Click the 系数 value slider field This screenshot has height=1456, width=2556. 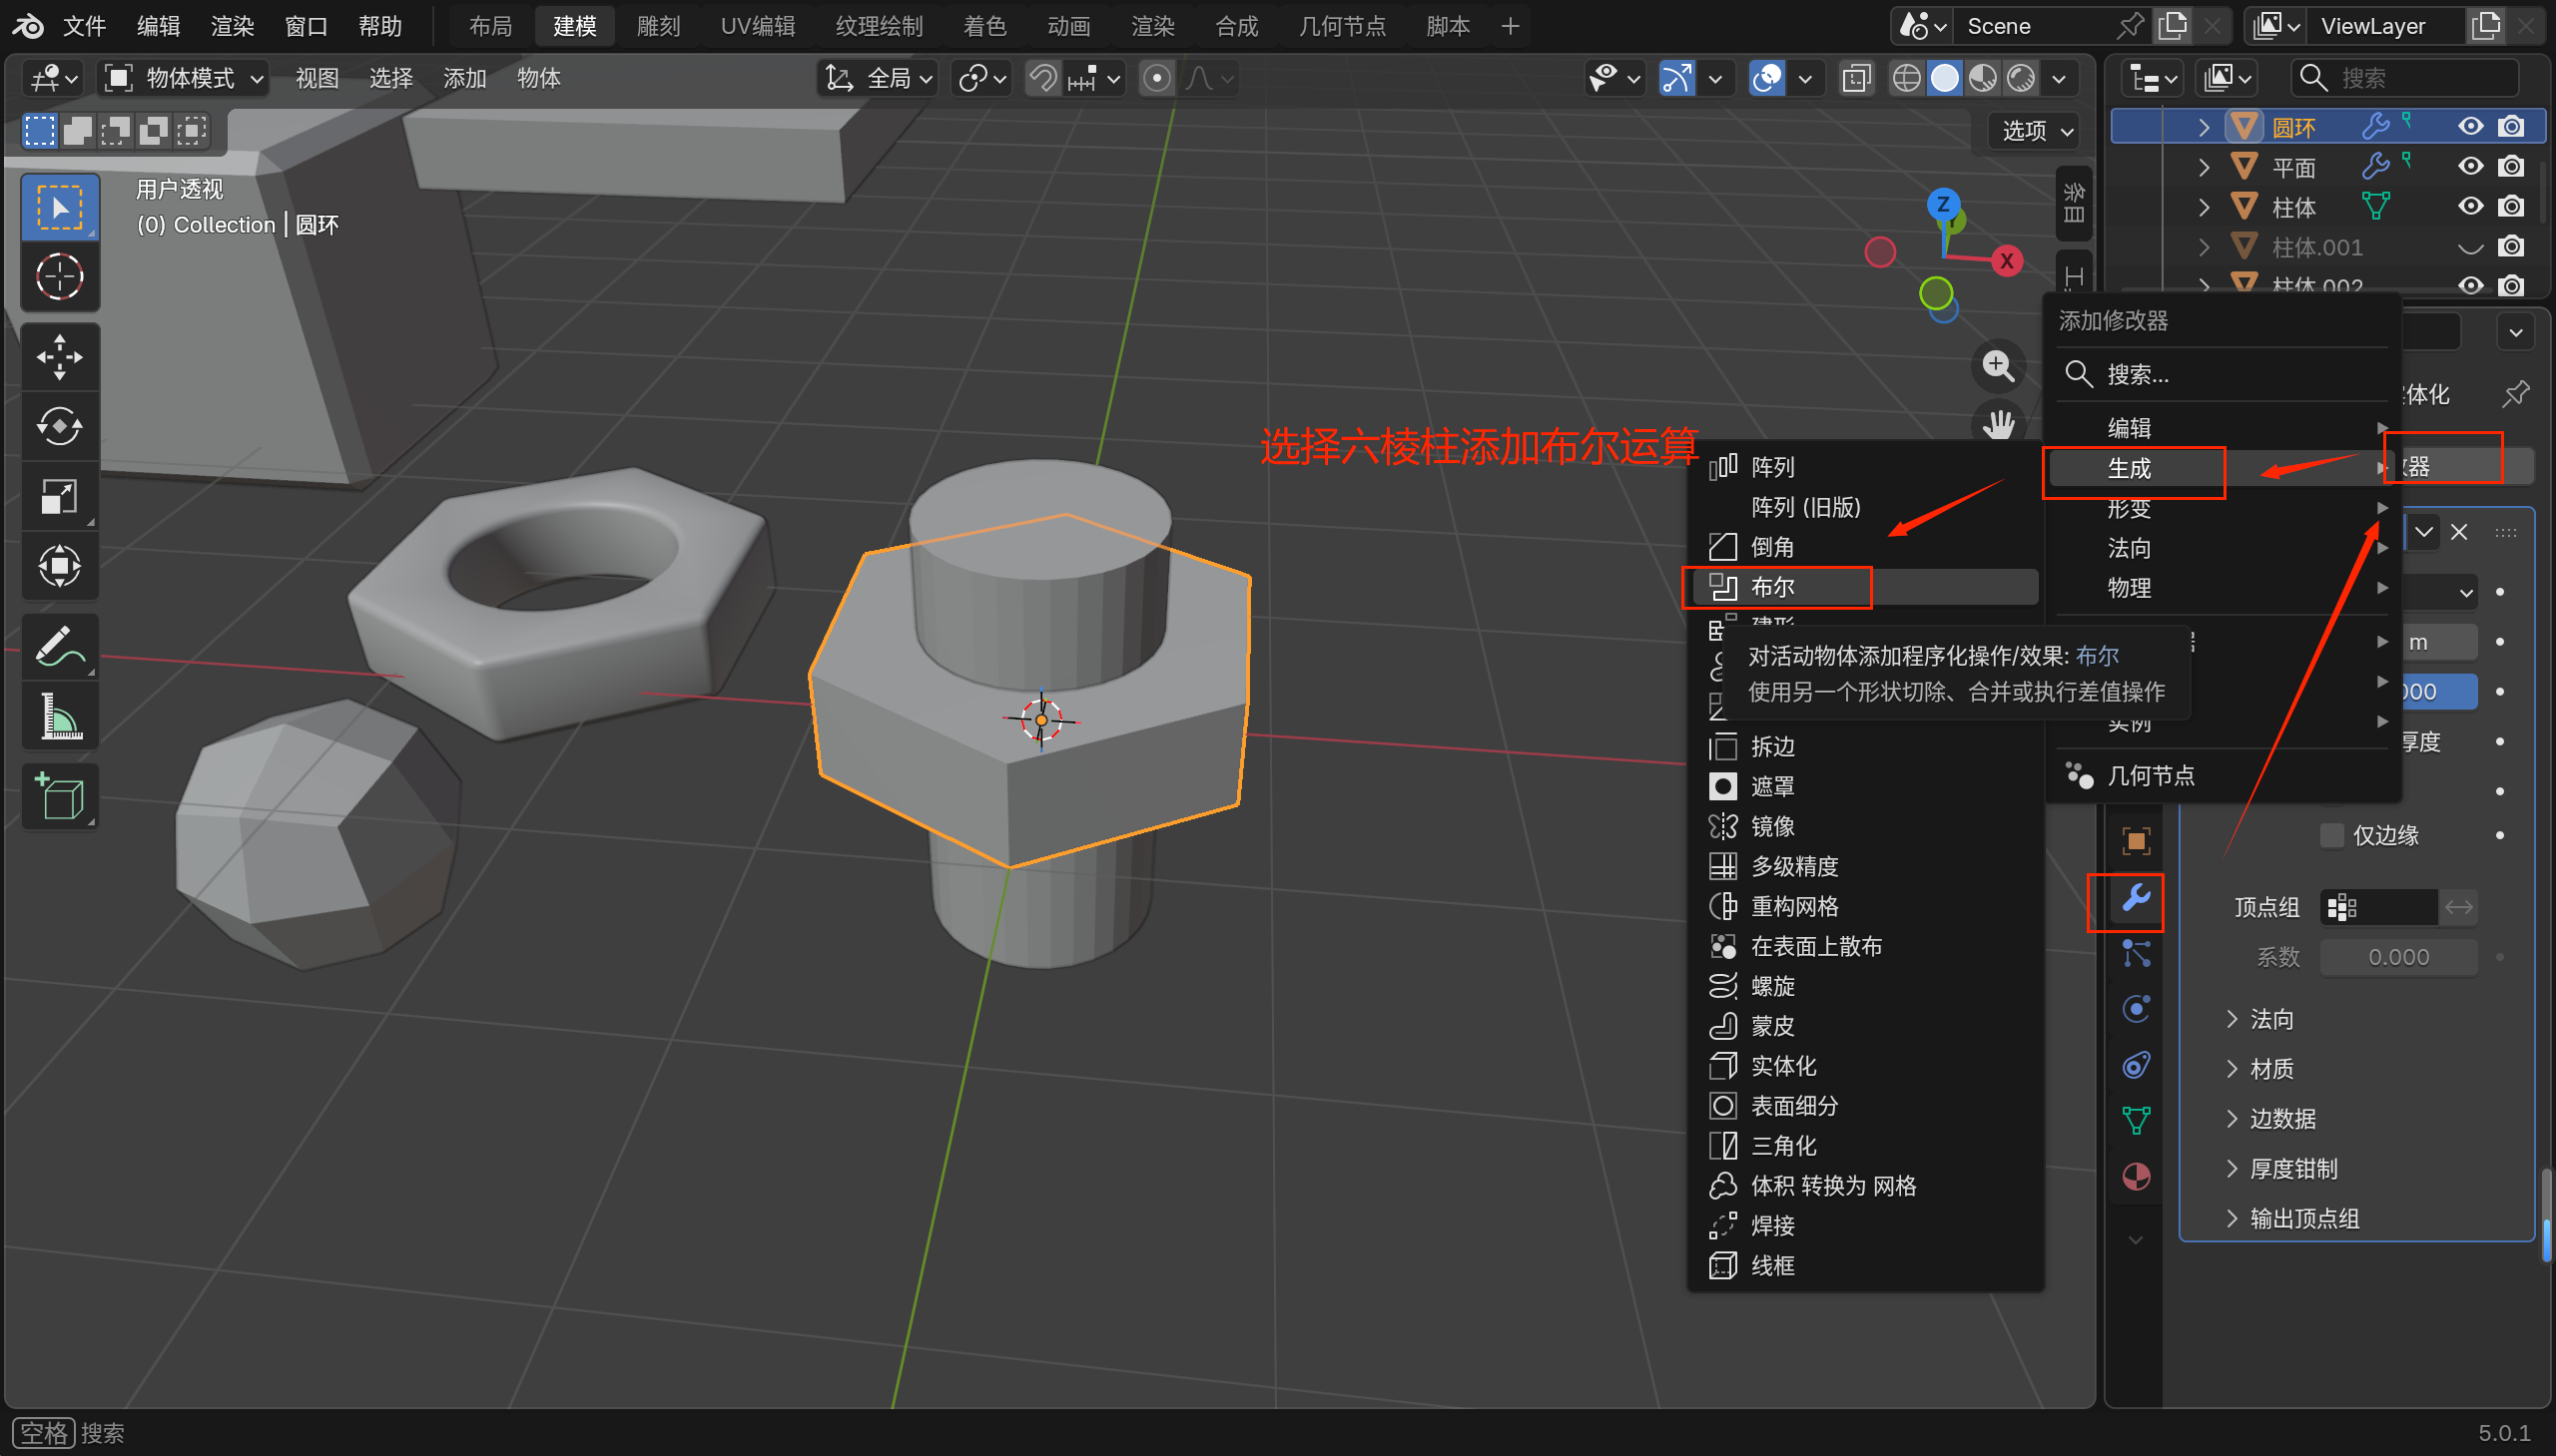[2397, 957]
